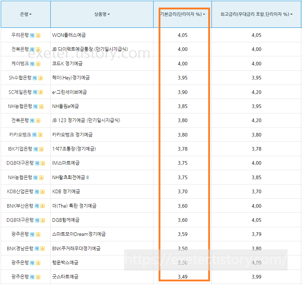Click the blue 재 badge in NH올원e예금 row
The height and width of the screenshot is (285, 302).
tap(35, 107)
